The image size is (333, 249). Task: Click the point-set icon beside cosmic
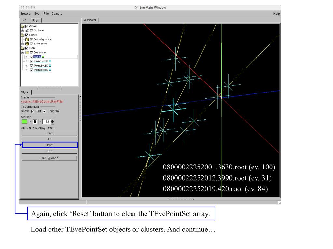coord(27,57)
